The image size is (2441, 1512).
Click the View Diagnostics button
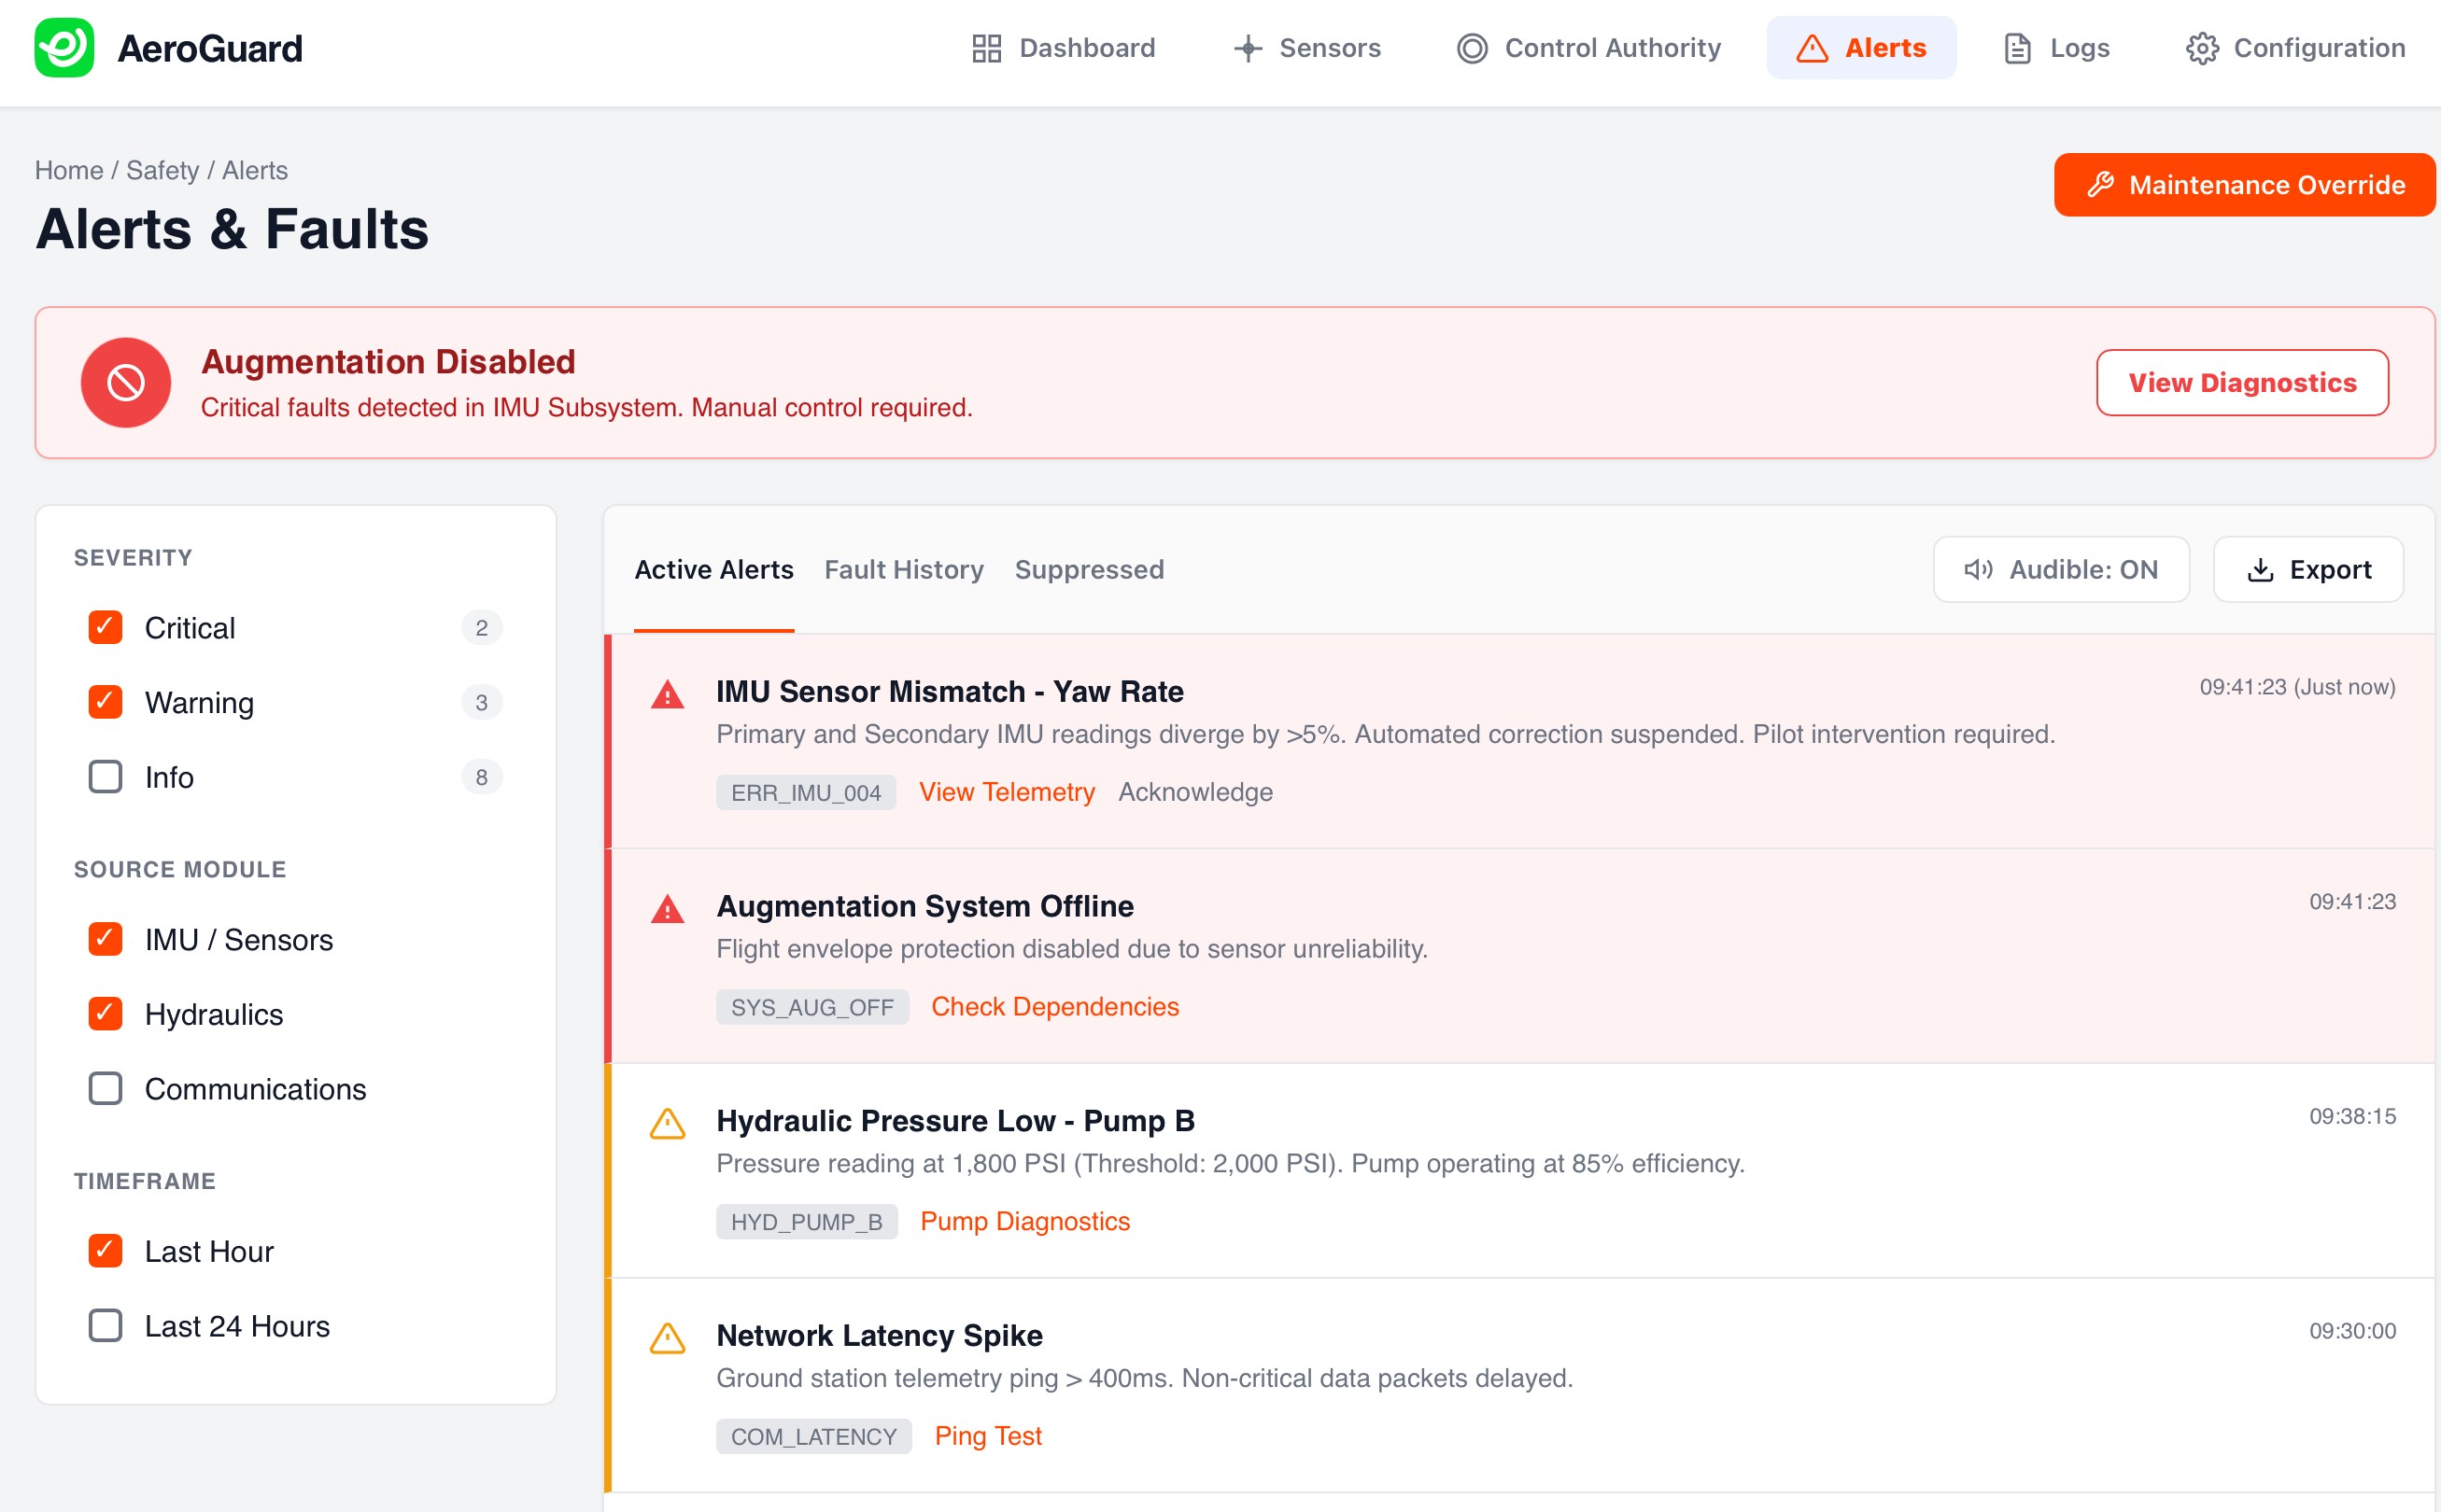(2241, 382)
